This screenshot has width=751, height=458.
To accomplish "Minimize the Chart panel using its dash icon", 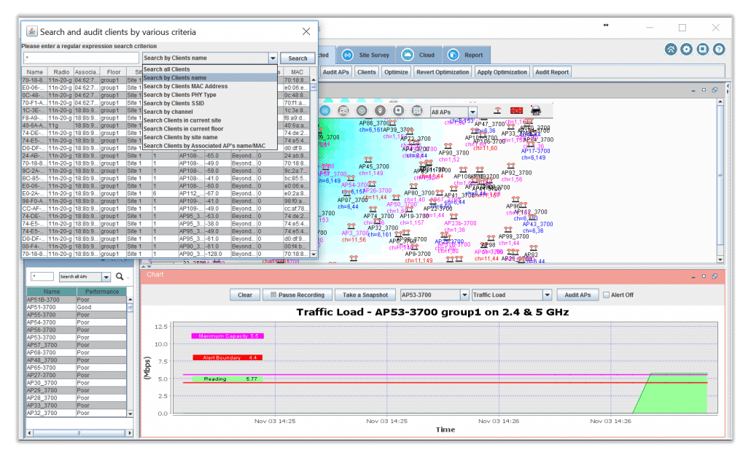I will click(x=693, y=277).
